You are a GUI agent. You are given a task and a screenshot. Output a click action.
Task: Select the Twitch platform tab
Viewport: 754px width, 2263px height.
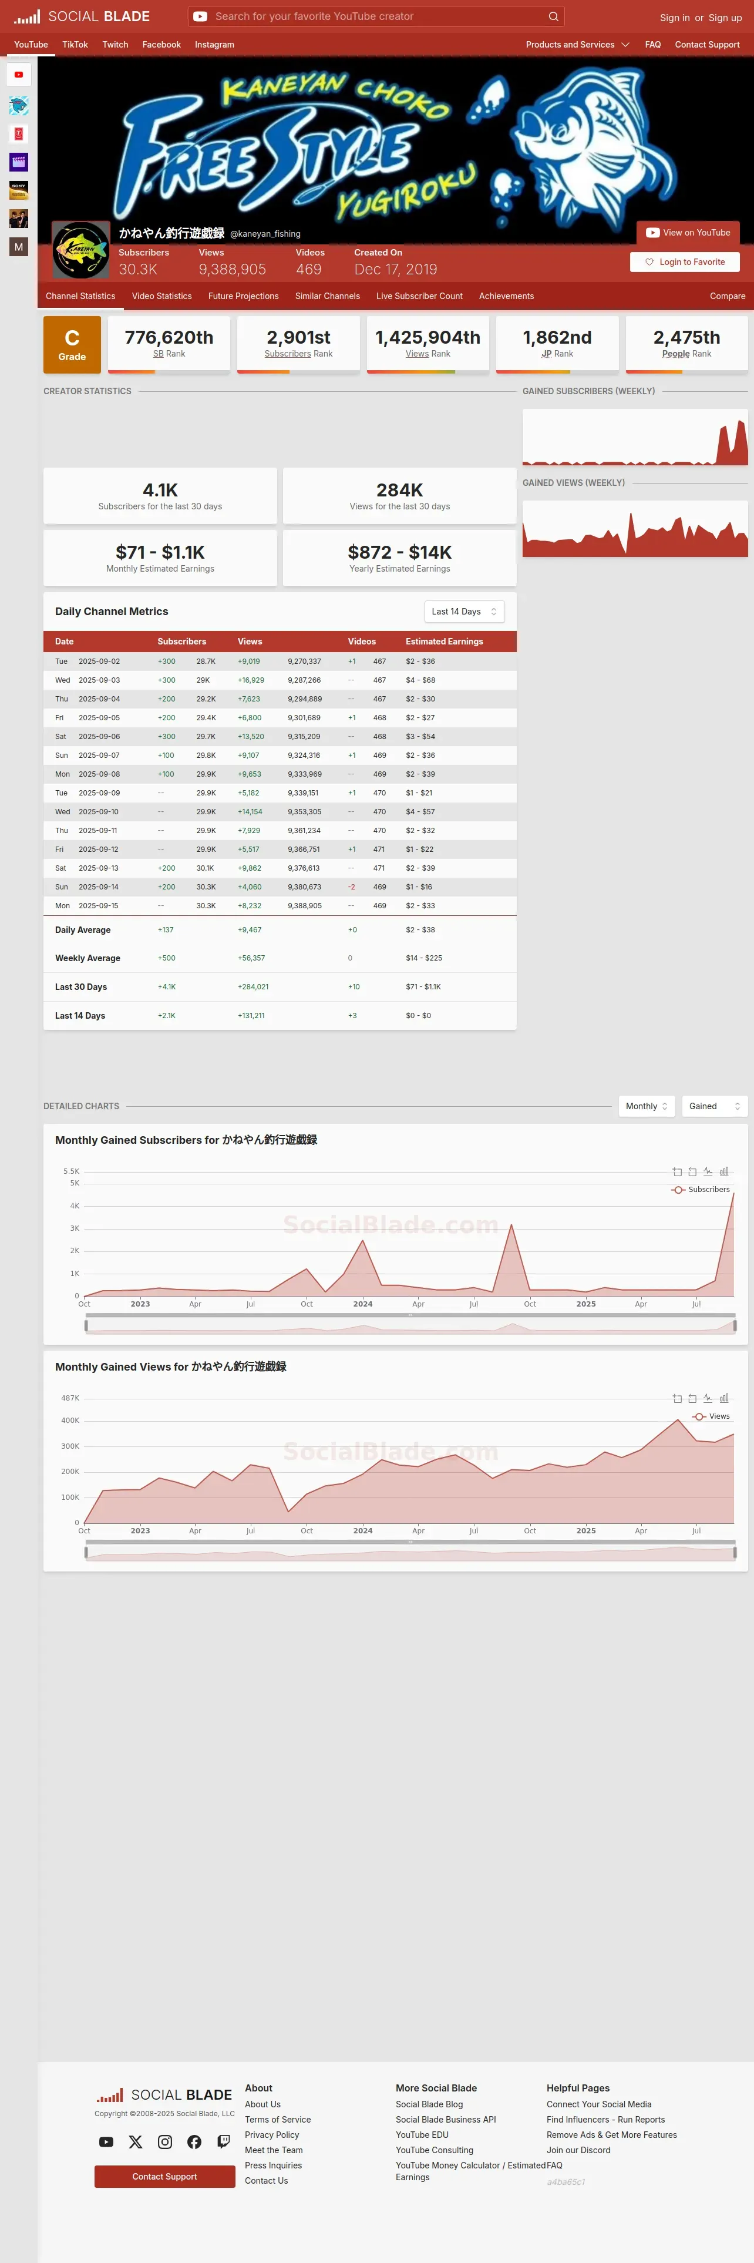click(115, 45)
